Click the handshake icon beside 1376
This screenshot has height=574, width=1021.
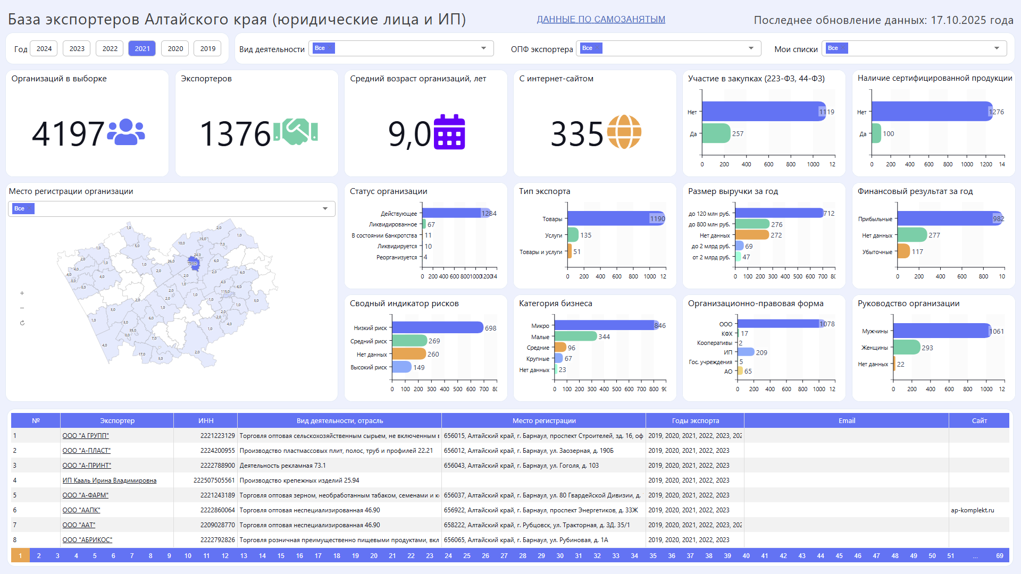[296, 132]
